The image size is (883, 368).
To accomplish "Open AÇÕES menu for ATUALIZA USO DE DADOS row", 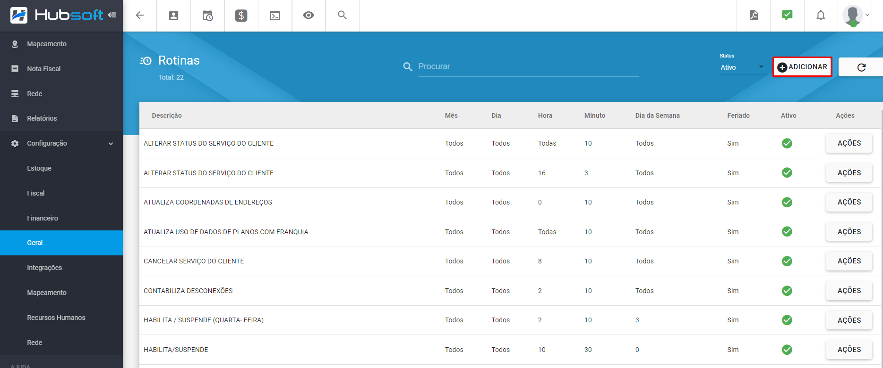I will 849,232.
